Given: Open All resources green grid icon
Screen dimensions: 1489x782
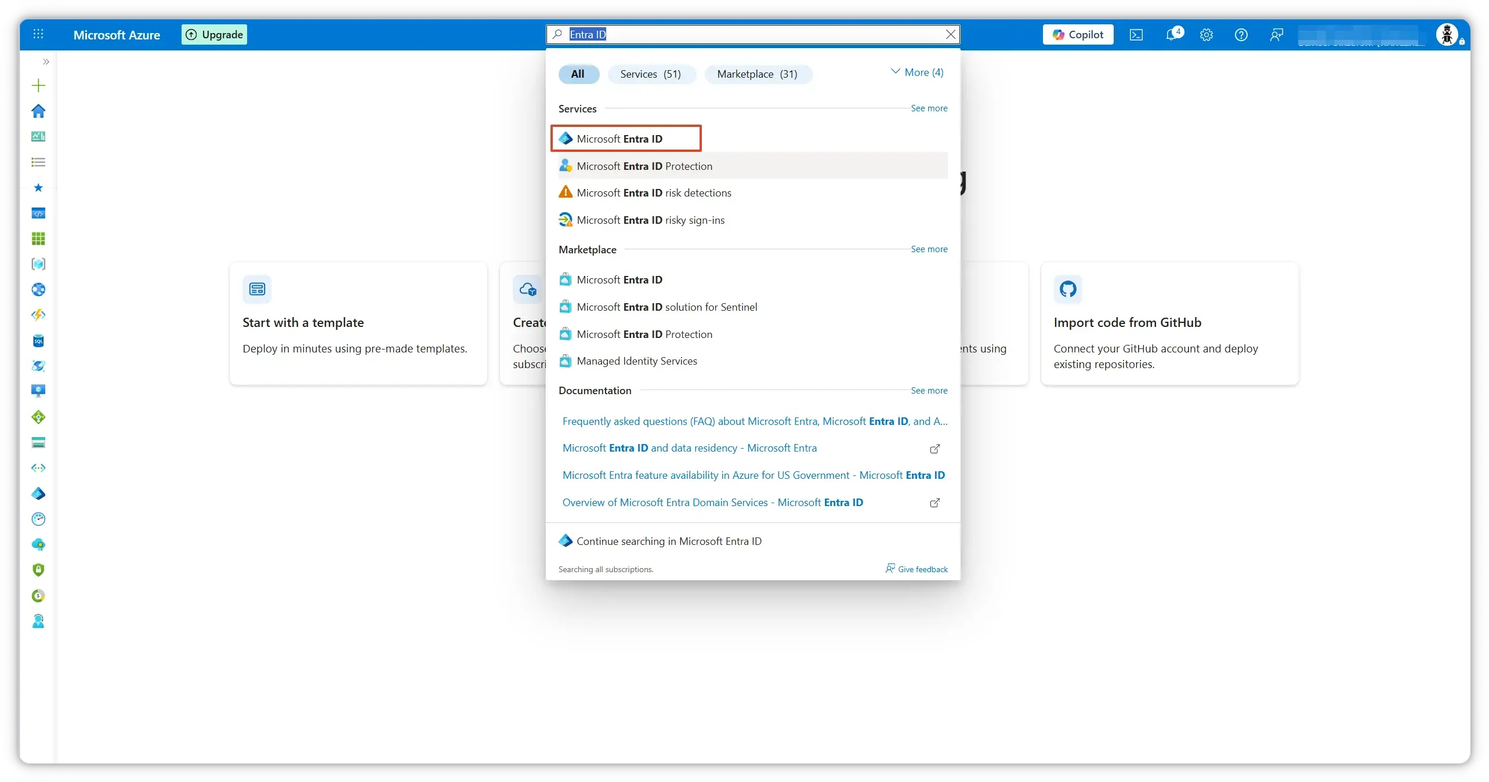Looking at the screenshot, I should coord(38,238).
